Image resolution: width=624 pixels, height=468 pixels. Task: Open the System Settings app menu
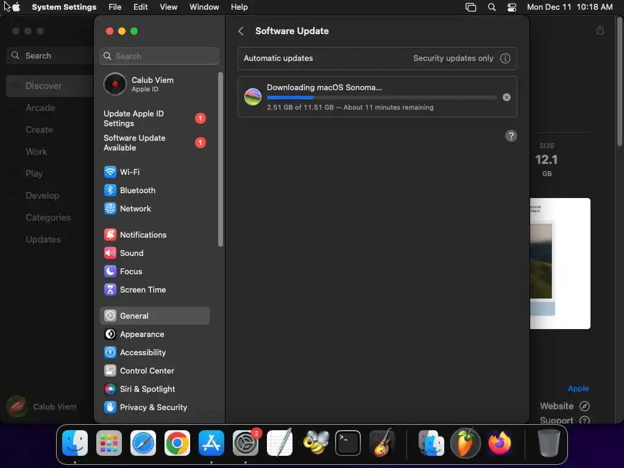[x=64, y=7]
